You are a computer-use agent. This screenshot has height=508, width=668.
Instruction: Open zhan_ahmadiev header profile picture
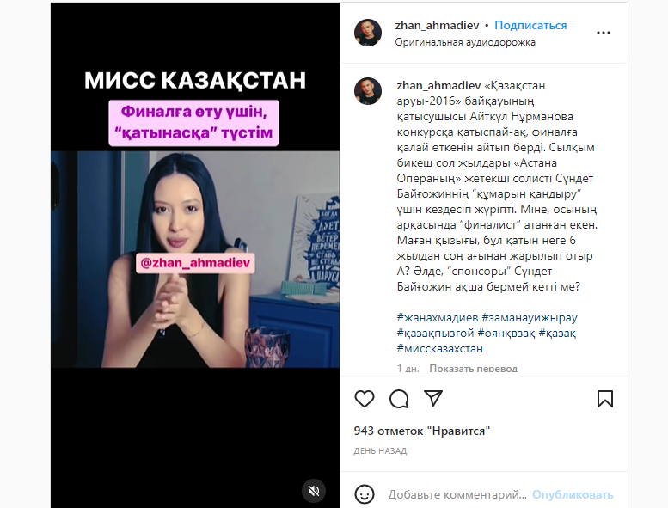pyautogui.click(x=368, y=33)
